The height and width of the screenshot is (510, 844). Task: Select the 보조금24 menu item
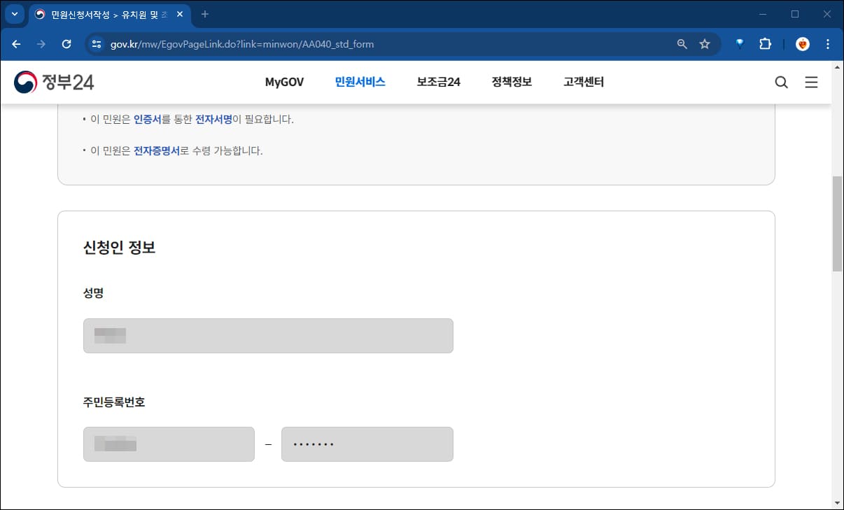click(438, 82)
